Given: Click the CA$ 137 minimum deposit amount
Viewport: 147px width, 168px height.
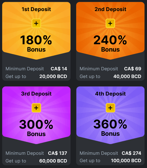Looking at the screenshot, I should [x=58, y=153].
